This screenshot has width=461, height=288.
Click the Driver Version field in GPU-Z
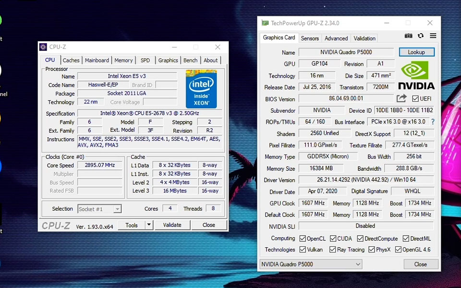coord(366,180)
